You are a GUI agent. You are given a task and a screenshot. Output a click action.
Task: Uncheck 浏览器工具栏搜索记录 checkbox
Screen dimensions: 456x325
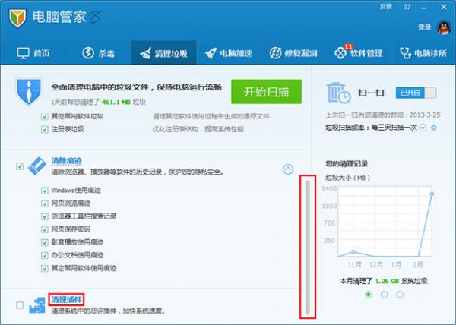point(45,216)
